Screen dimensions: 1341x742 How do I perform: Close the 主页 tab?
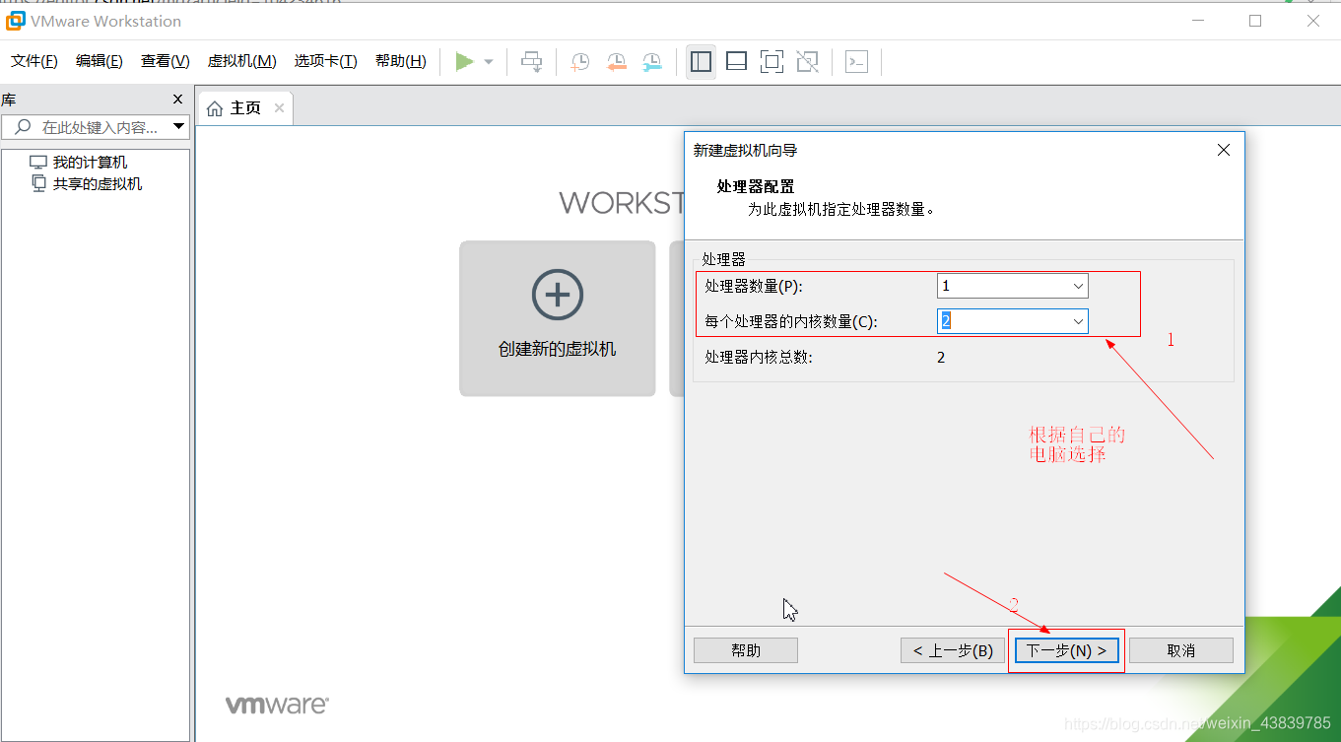(279, 108)
